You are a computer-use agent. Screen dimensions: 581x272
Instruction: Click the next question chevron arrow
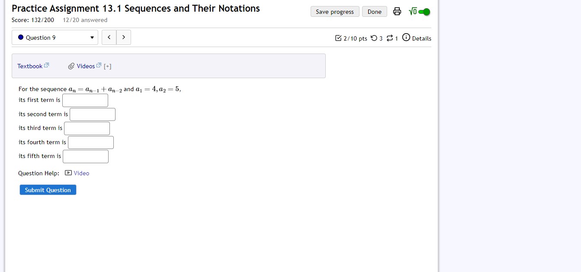tap(124, 37)
